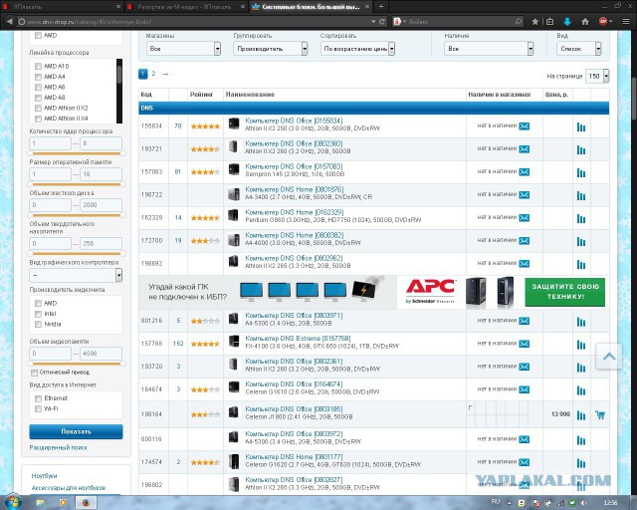Go to next page arrow
This screenshot has height=510, width=637.
165,74
